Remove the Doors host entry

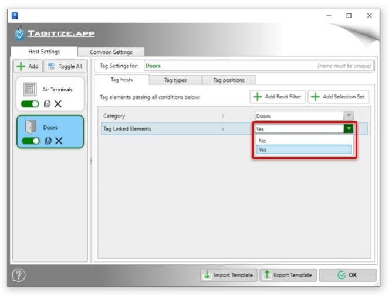(x=59, y=141)
